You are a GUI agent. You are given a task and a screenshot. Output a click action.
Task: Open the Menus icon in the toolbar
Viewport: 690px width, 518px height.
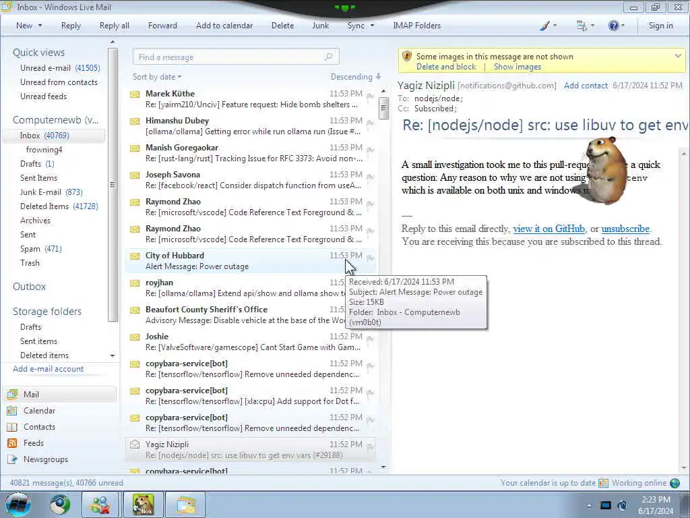(x=582, y=26)
